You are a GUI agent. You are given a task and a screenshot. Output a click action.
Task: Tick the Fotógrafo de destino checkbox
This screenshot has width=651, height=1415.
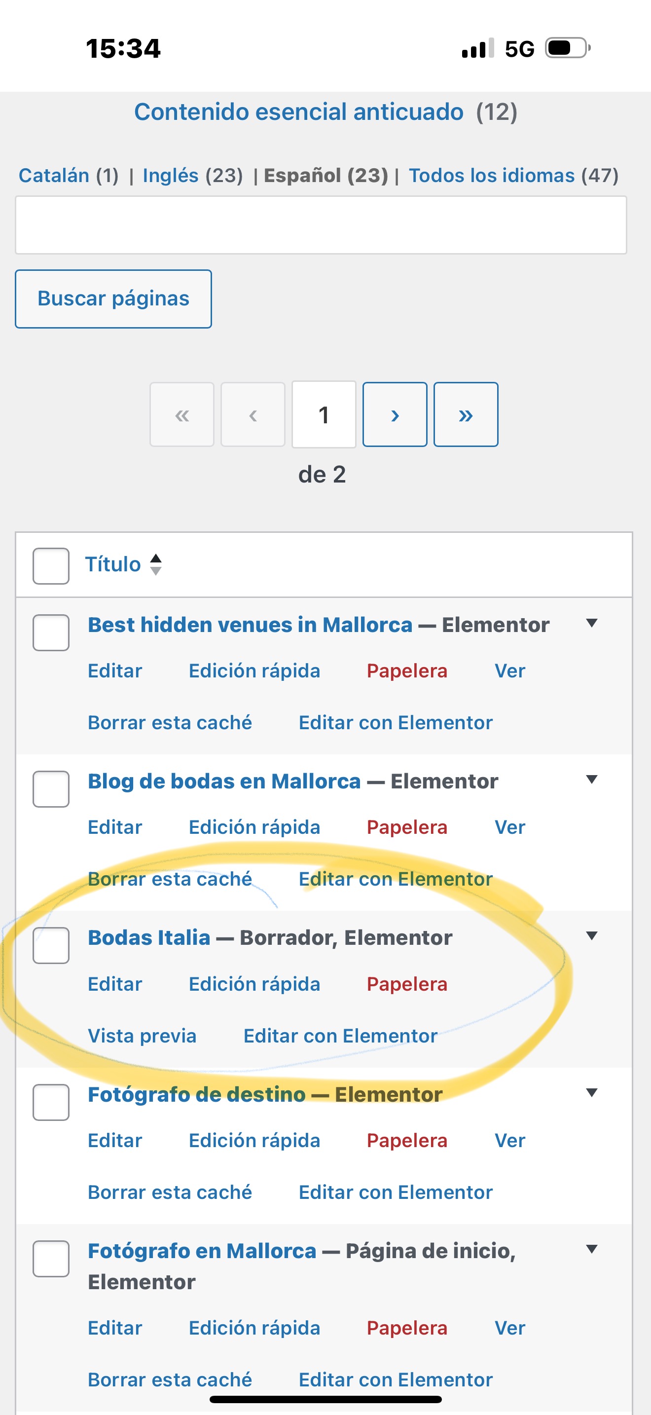pyautogui.click(x=51, y=1102)
